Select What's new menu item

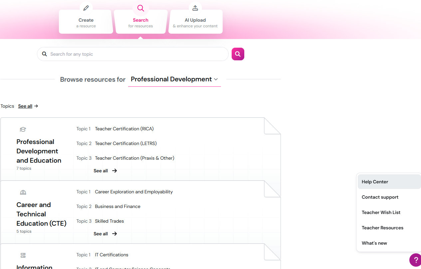389,243
